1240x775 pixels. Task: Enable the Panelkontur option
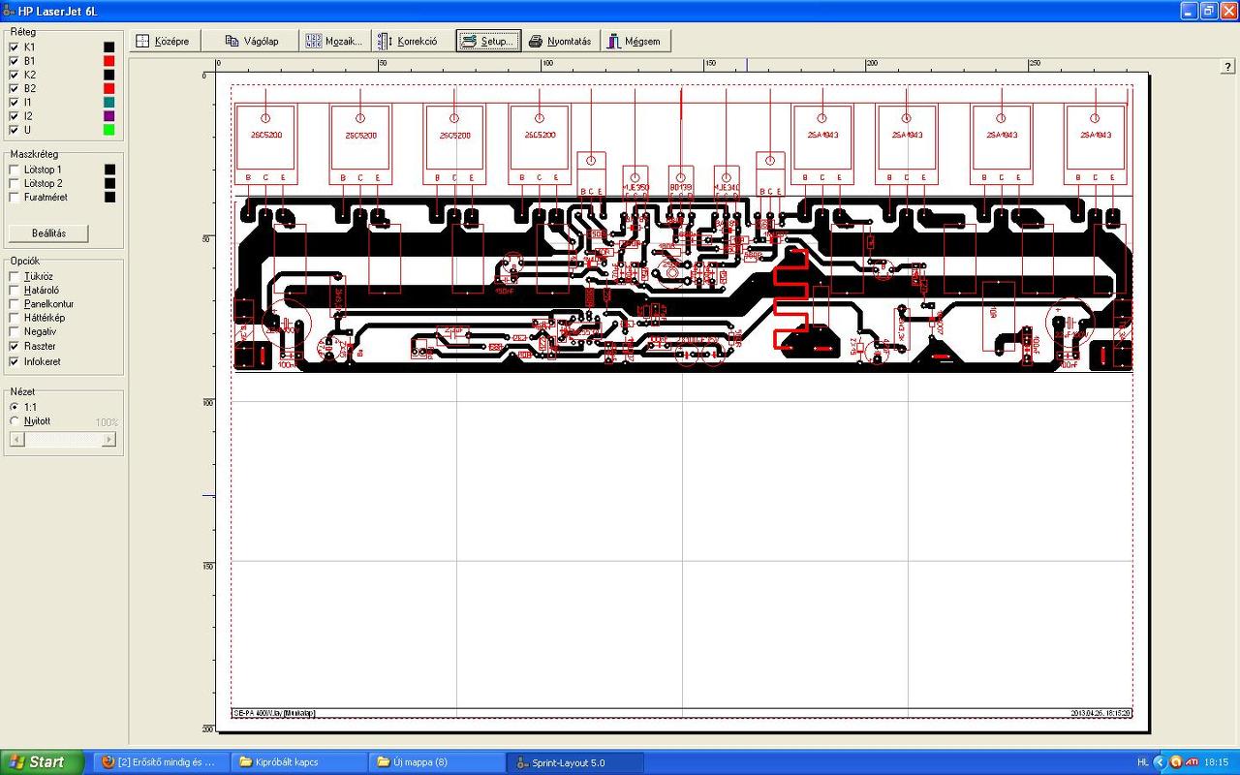click(x=14, y=304)
